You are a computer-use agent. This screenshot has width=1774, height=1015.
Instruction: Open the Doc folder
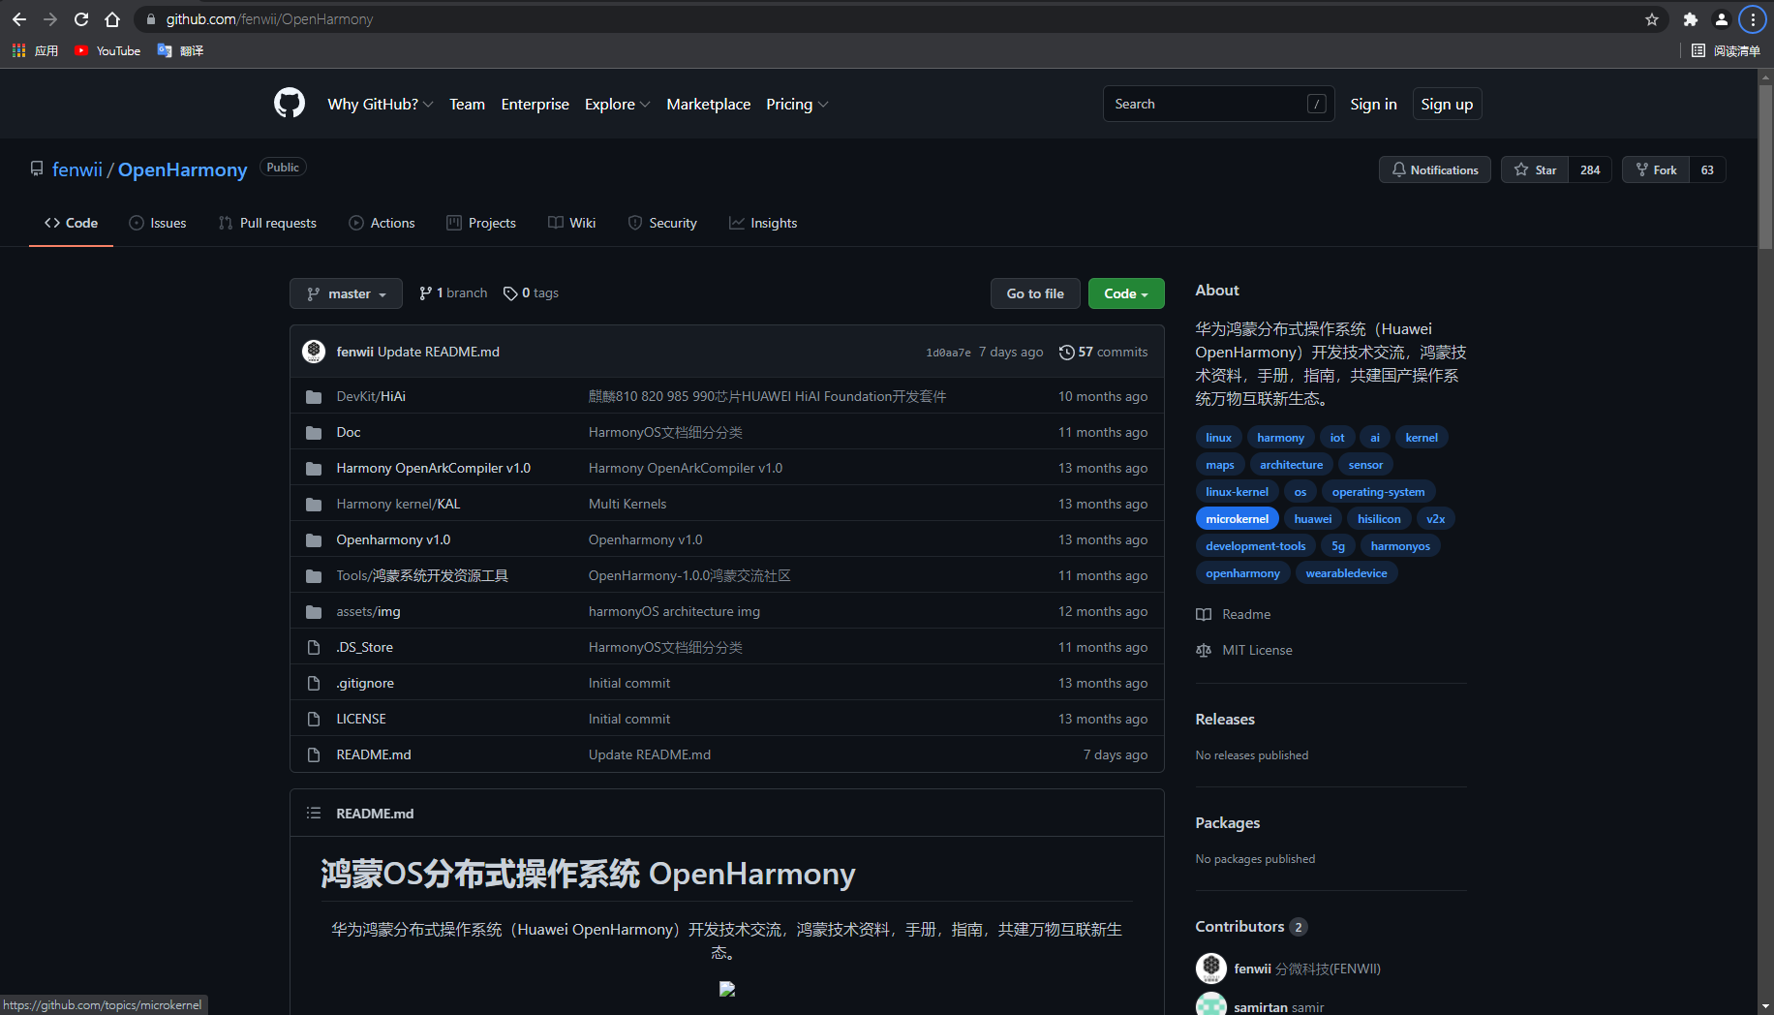pos(349,432)
